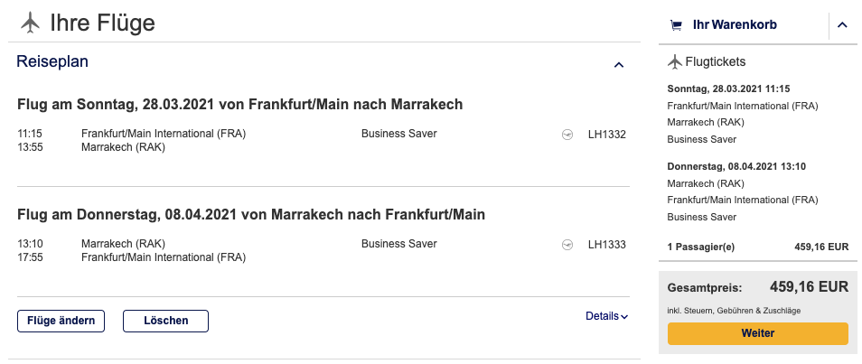
Task: Continue with the yellow Weiter button
Action: (x=757, y=333)
